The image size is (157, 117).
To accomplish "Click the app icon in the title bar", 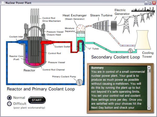I will [3, 3].
